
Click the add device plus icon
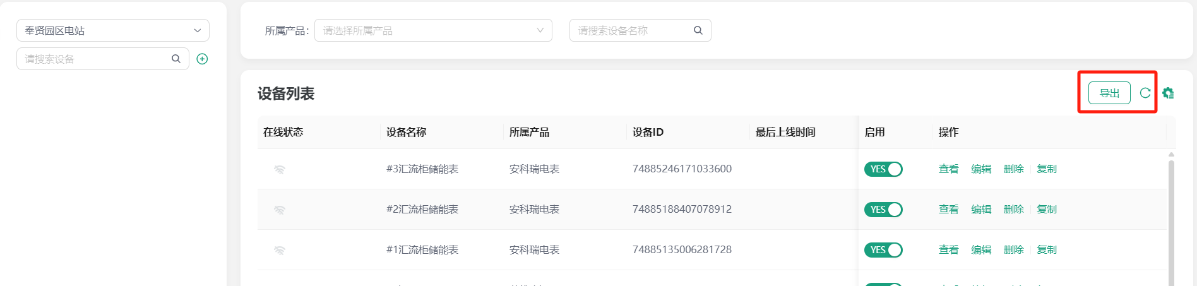202,59
